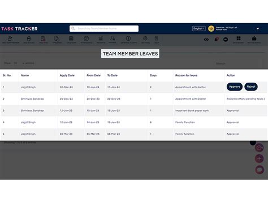The height and width of the screenshot is (205, 268).
Task: Click the Showing entries summary text
Action: [20, 143]
